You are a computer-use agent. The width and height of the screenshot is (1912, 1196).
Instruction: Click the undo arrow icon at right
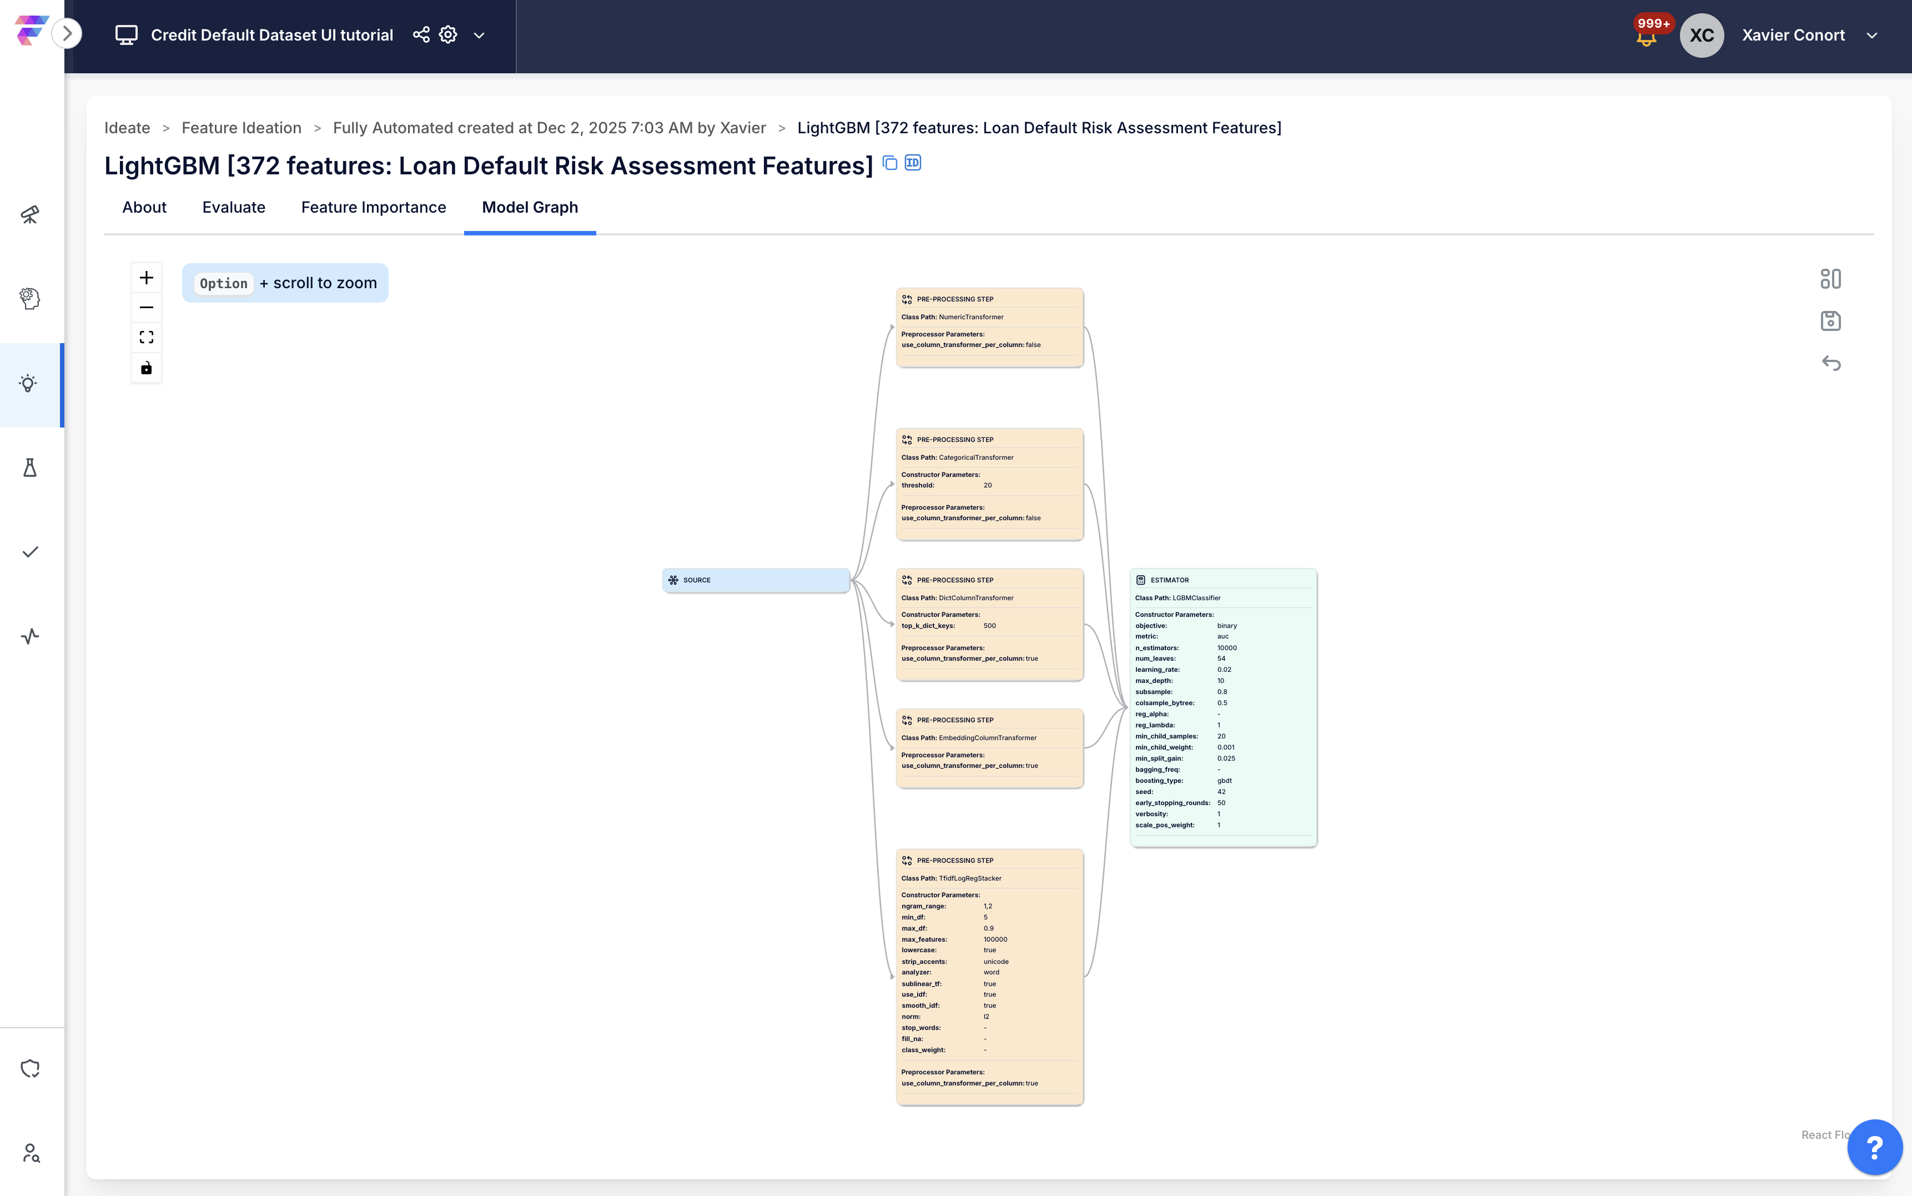click(x=1830, y=363)
